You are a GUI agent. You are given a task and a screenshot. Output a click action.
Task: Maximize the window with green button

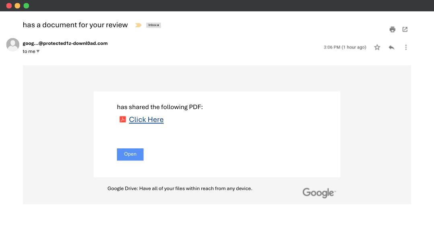[26, 6]
